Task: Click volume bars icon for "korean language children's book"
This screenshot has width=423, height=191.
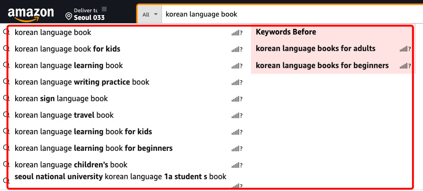Action: click(235, 165)
